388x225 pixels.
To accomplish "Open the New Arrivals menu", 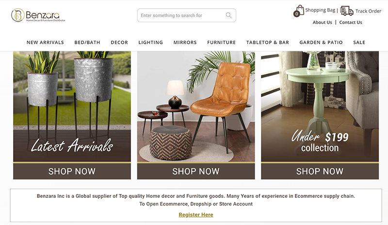I will pos(45,42).
